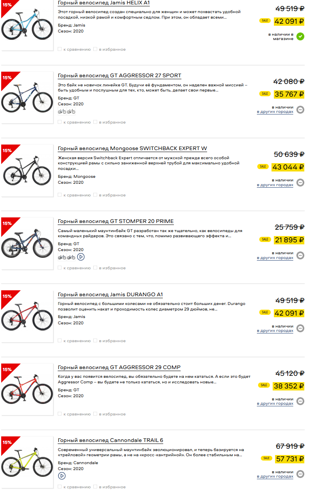The width and height of the screenshot is (313, 497).
Task: Click the blue Jamis HELIX A1 bike thumbnail
Action: (x=27, y=26)
